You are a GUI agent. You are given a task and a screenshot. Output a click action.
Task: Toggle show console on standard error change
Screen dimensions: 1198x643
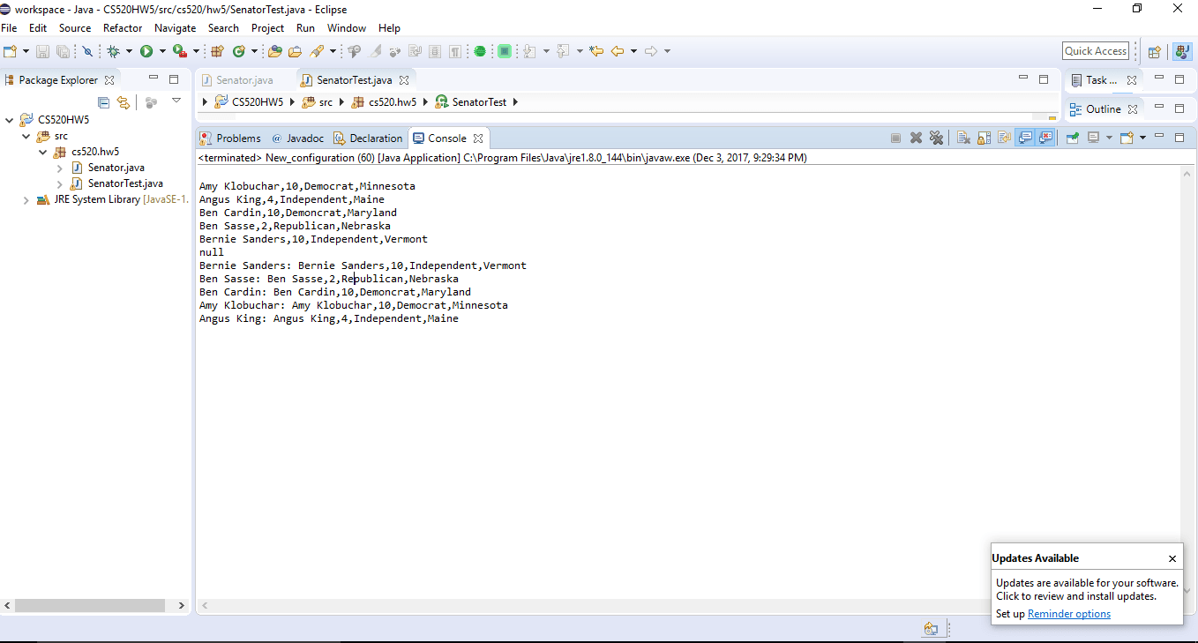tap(1045, 138)
